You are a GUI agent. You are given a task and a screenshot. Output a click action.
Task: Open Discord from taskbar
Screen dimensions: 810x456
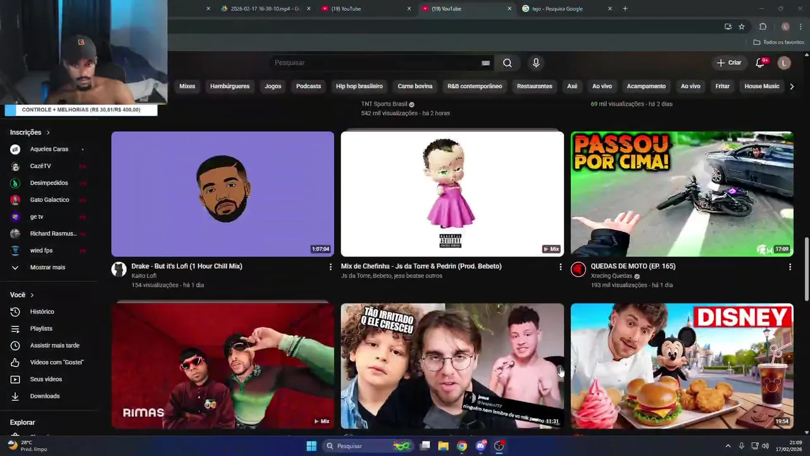coord(480,446)
